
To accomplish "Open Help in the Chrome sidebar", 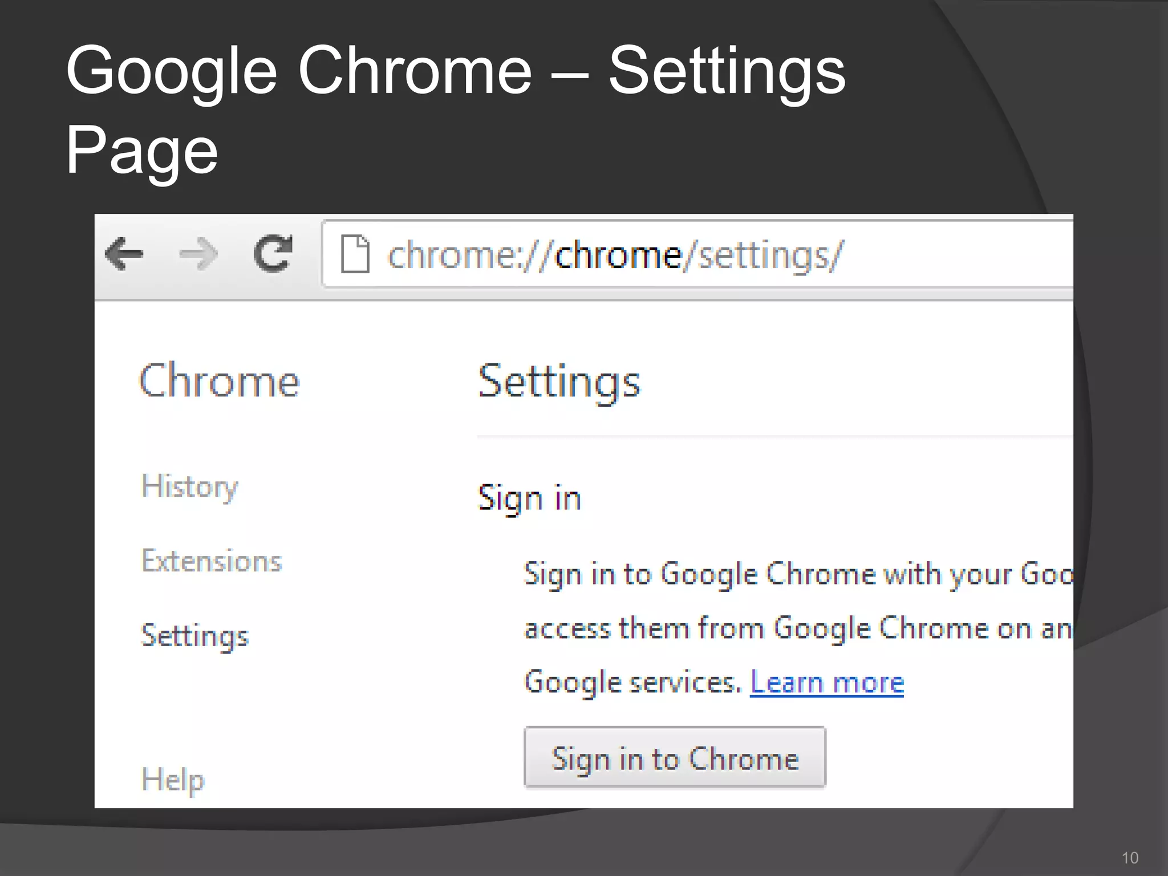I will pos(173,780).
